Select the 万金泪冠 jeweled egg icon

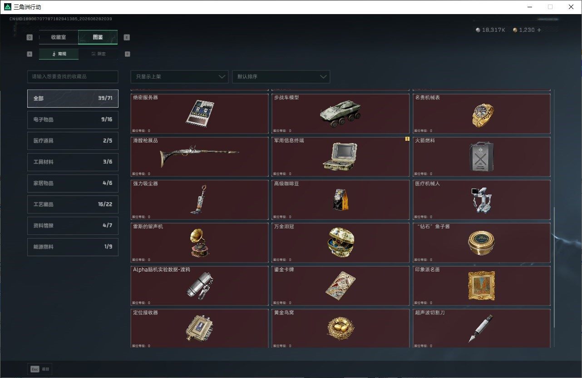click(340, 243)
